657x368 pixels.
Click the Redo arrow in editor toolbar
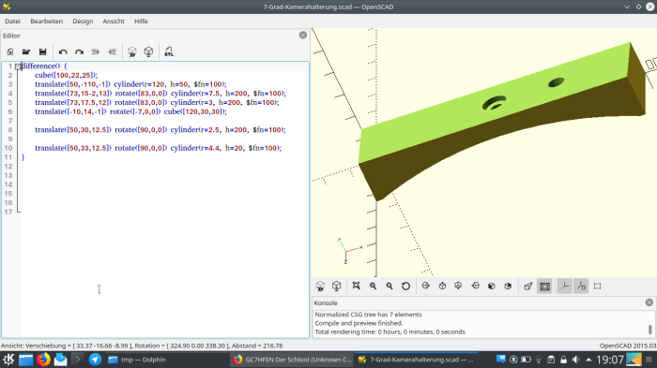coord(79,52)
